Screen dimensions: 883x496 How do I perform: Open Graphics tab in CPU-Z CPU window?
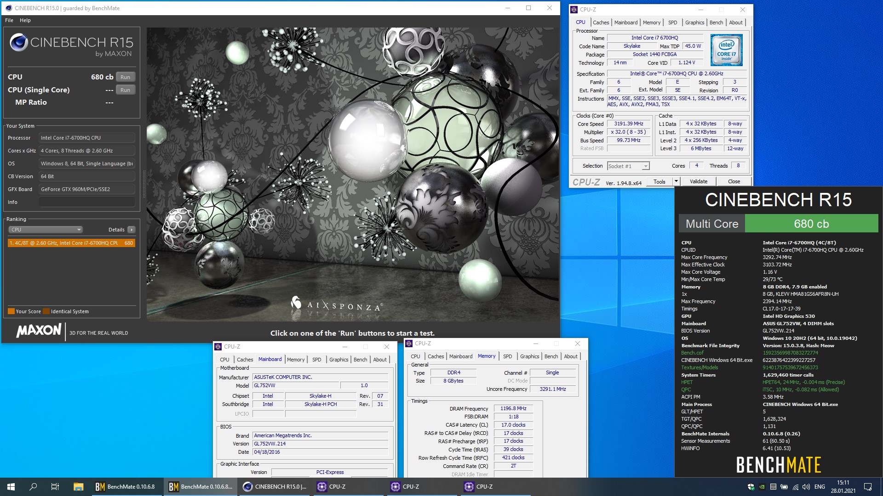coord(694,23)
